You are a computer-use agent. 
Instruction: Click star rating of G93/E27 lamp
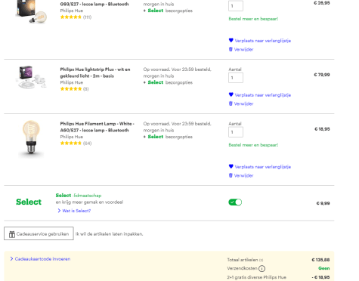[71, 17]
